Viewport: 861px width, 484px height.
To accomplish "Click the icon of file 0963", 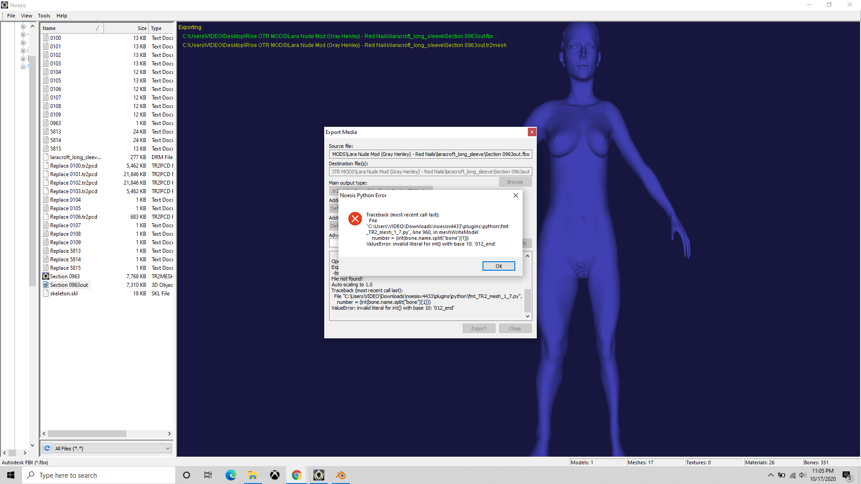I will tap(46, 123).
